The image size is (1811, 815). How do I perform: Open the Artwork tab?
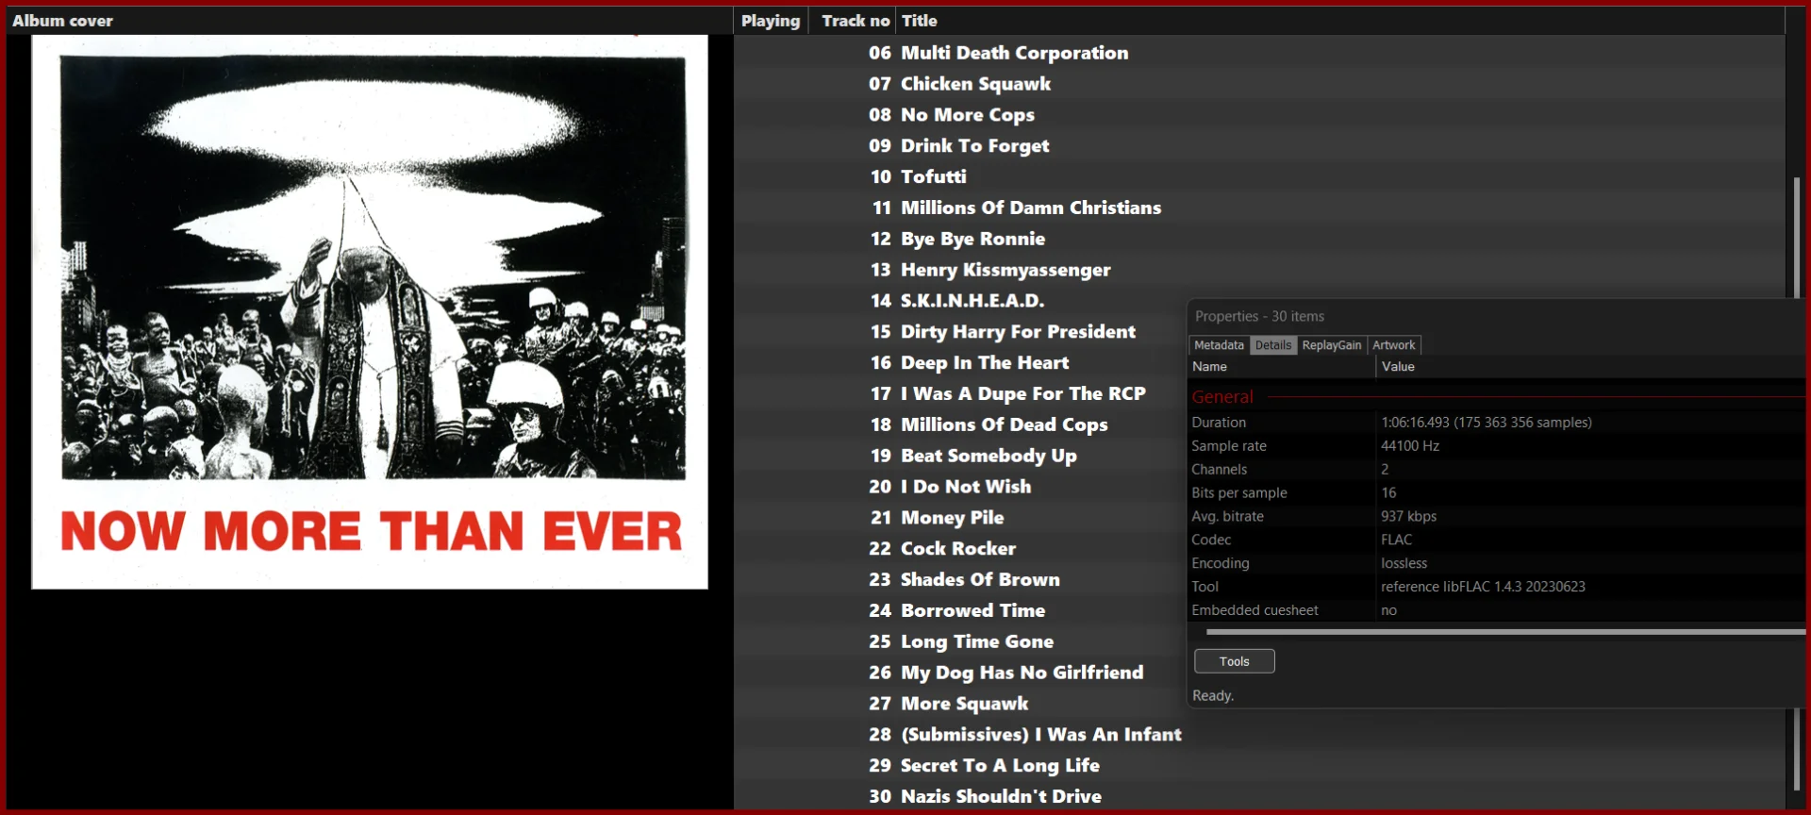[1393, 345]
